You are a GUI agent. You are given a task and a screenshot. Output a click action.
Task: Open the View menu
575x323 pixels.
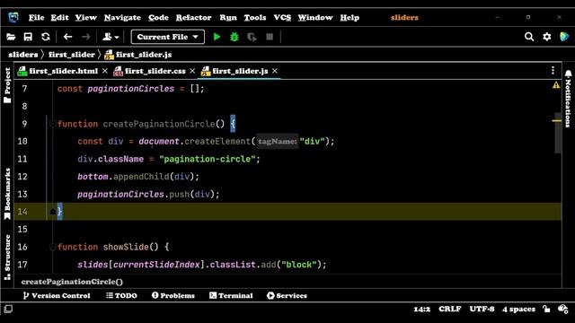(86, 18)
